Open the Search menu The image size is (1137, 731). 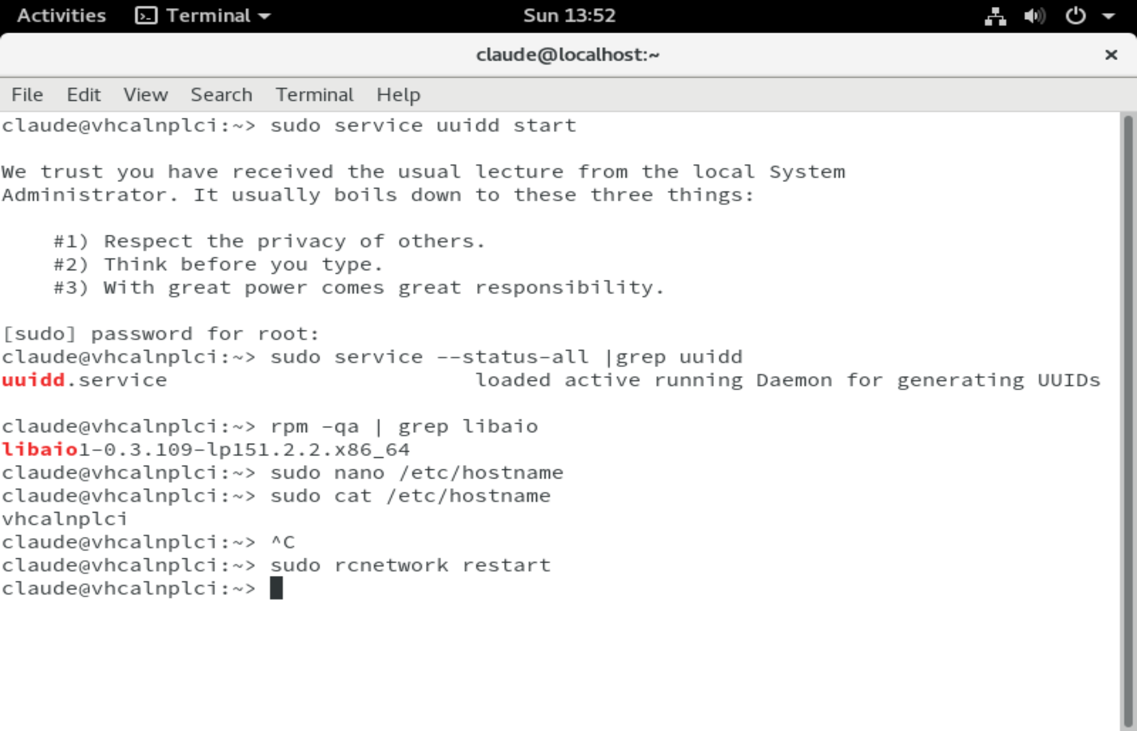coord(221,95)
